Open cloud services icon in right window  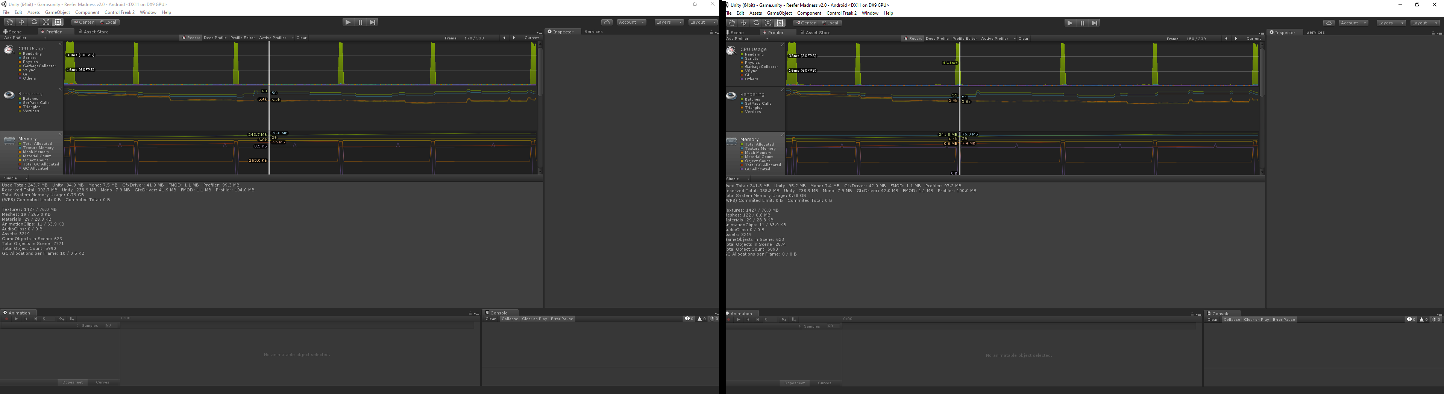[x=1329, y=23]
